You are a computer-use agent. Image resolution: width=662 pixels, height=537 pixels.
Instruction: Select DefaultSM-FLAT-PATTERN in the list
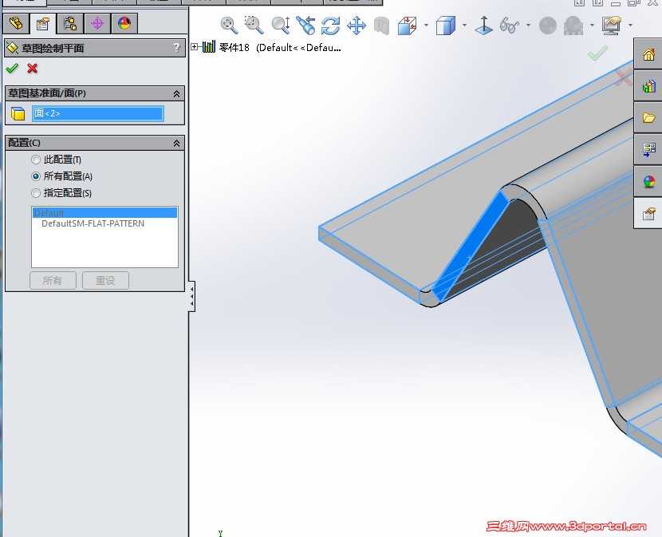pyautogui.click(x=93, y=223)
